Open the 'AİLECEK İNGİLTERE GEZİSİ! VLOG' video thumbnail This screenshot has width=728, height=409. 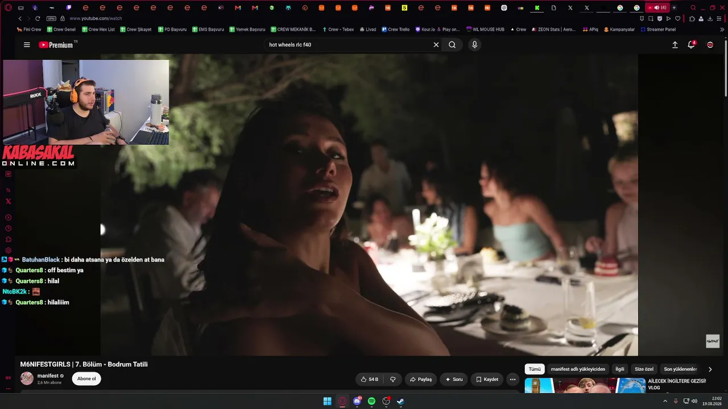[585, 386]
